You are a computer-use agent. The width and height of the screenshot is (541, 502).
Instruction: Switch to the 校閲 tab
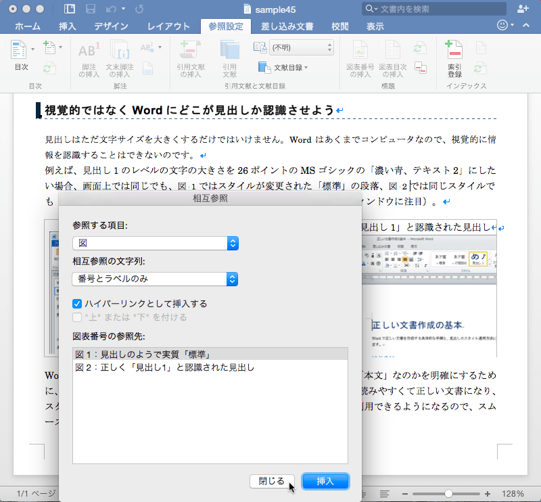coord(340,26)
